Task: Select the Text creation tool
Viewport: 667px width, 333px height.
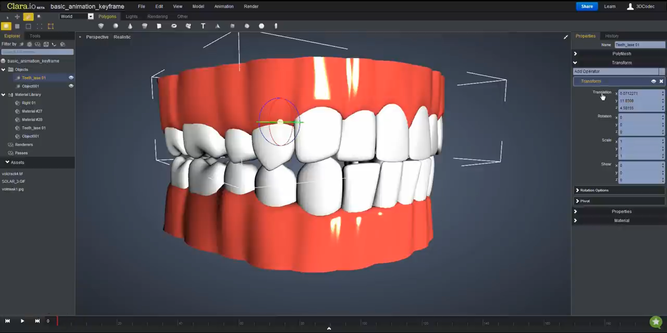Action: (x=203, y=26)
